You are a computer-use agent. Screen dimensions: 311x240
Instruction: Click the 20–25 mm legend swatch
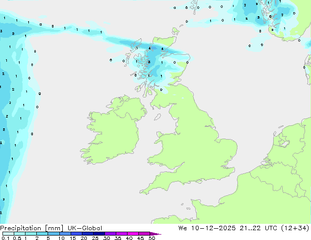tap(87, 234)
